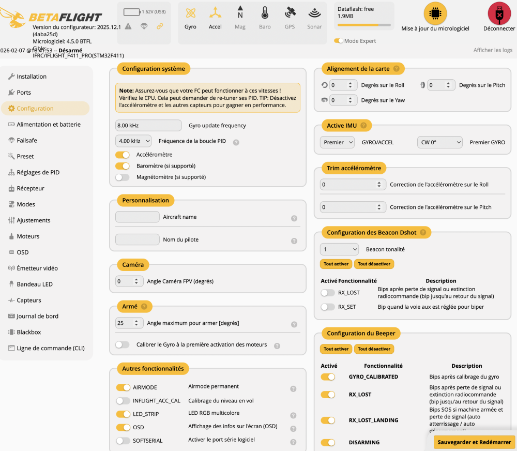The height and width of the screenshot is (451, 517).
Task: Click the Nom du pilote input field
Action: point(138,239)
